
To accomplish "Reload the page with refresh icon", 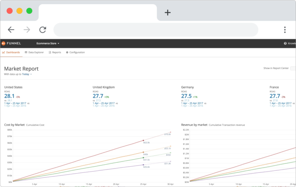I will (43, 30).
